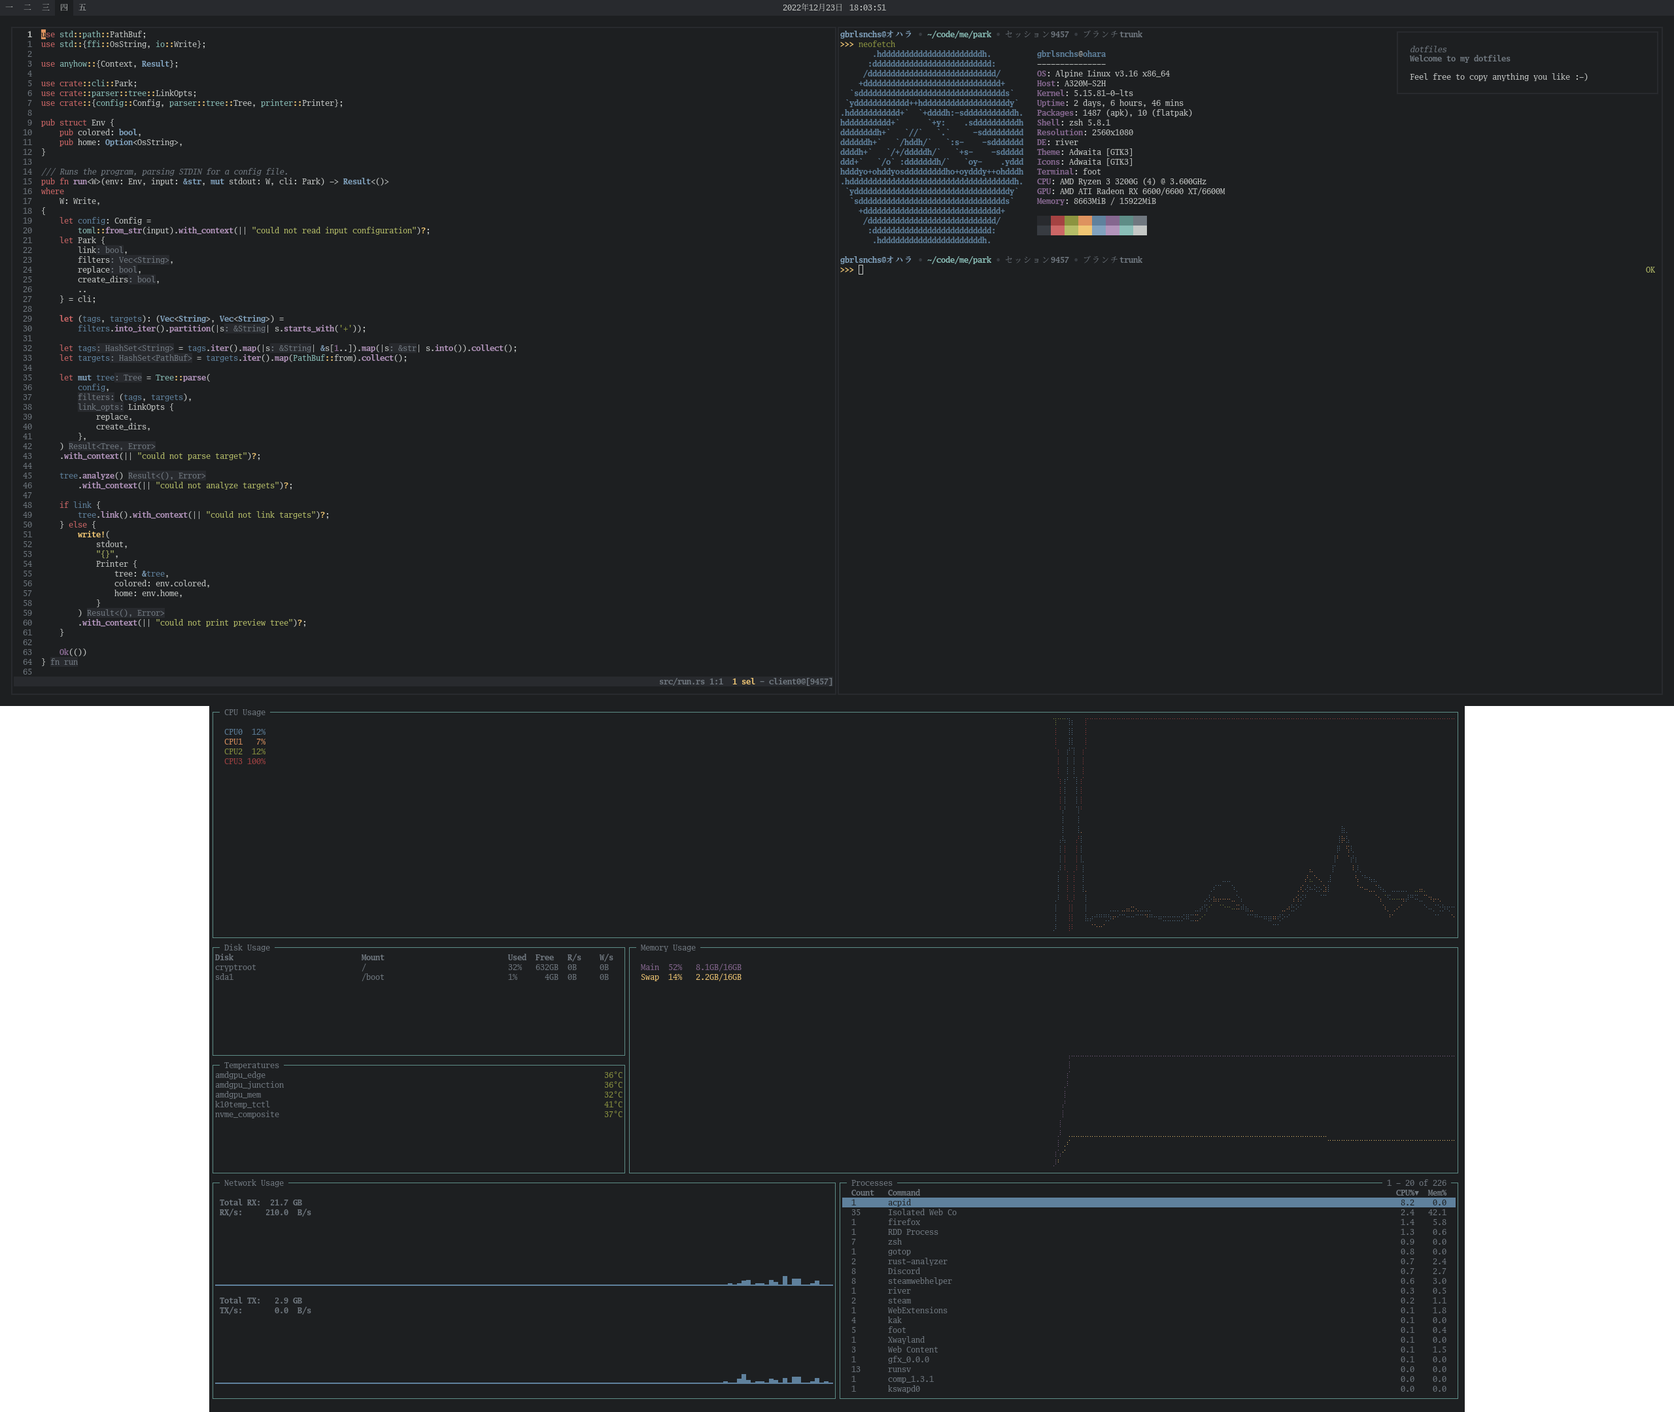Switch to workspace tag 一
The width and height of the screenshot is (1674, 1412).
click(x=10, y=7)
